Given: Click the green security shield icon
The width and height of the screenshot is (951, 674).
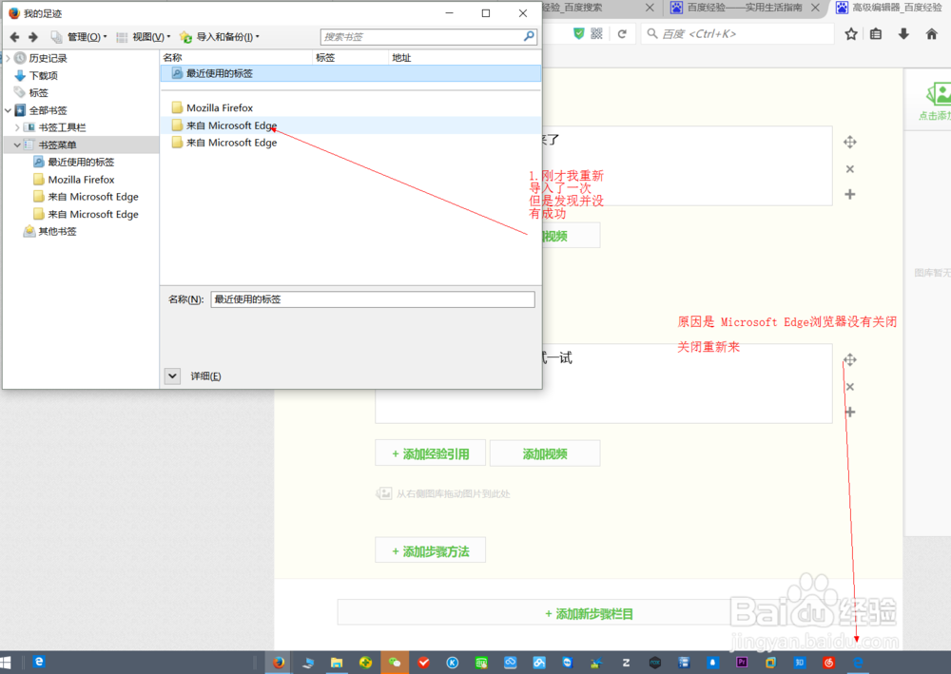Looking at the screenshot, I should 579,31.
